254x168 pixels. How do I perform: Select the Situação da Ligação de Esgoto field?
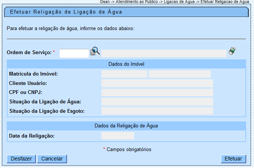pyautogui.click(x=157, y=111)
